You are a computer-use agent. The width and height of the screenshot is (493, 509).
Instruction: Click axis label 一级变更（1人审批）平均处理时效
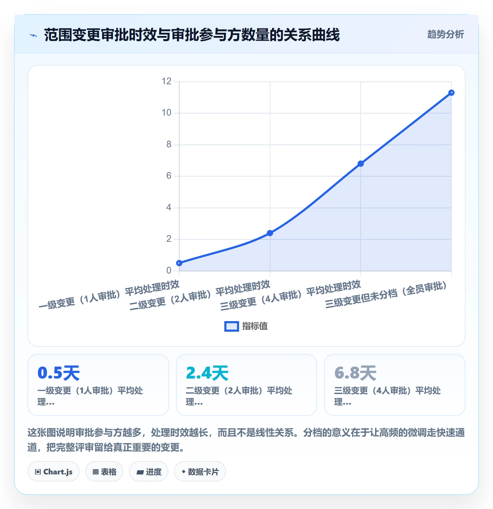point(109,295)
